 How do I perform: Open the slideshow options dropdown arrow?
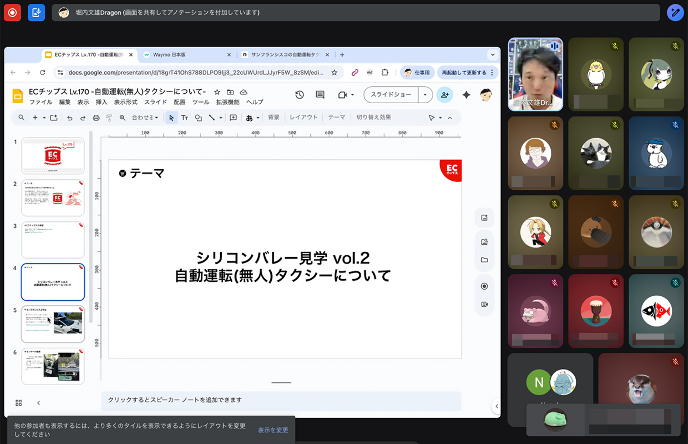click(x=425, y=95)
